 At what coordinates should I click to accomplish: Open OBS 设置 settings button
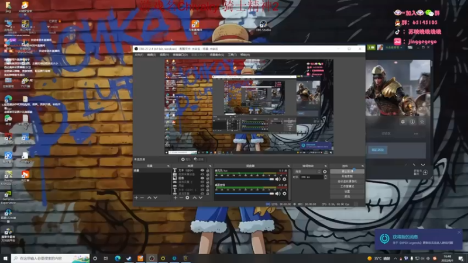click(347, 192)
